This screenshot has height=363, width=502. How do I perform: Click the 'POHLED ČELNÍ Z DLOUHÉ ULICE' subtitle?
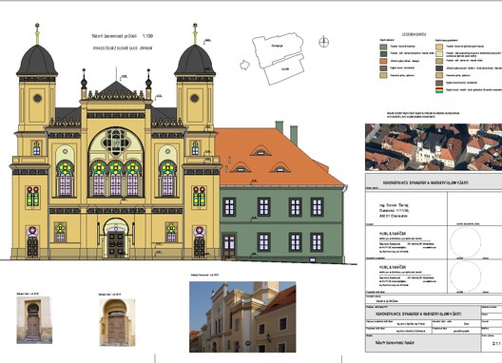123,48
